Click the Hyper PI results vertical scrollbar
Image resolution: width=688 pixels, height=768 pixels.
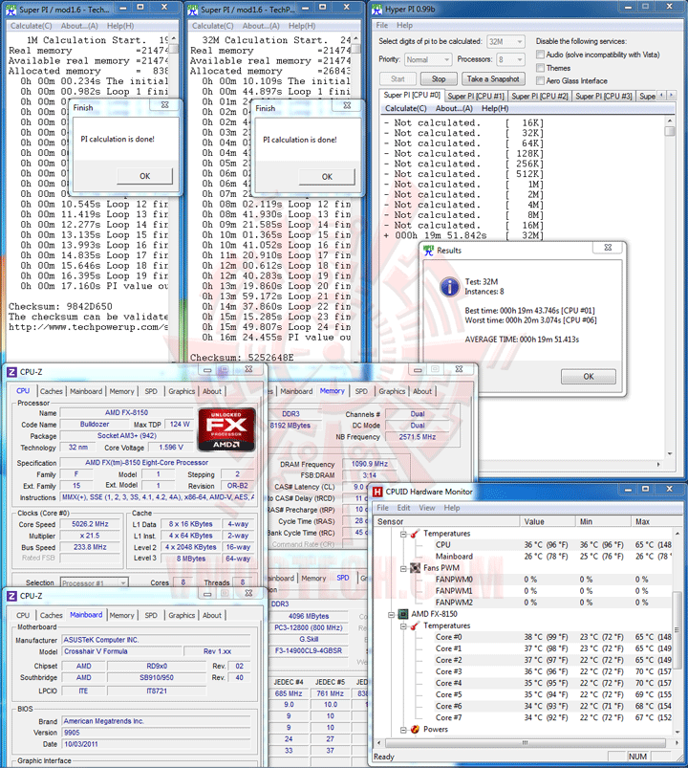[670, 287]
